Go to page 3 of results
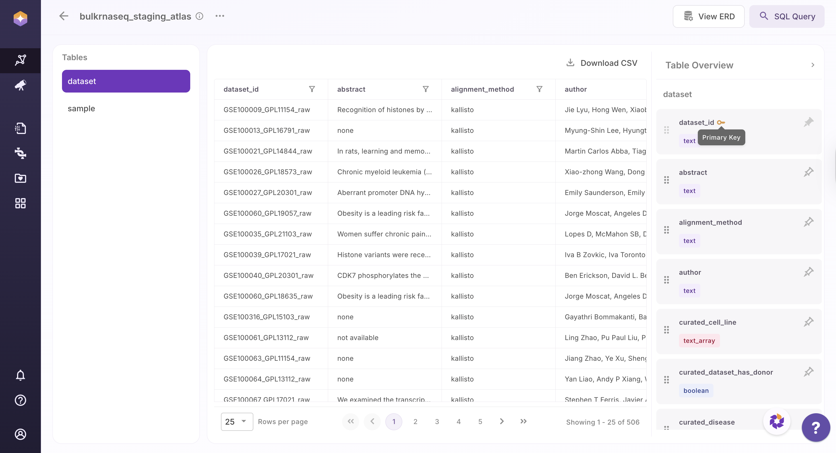The width and height of the screenshot is (836, 453). click(x=437, y=421)
